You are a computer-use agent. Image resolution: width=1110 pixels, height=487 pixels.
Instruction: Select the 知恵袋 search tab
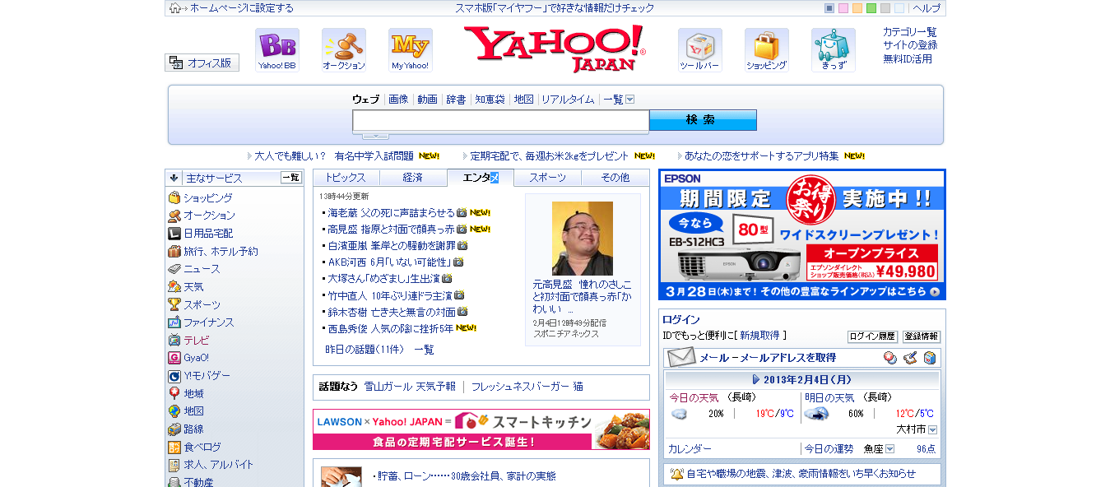point(490,100)
